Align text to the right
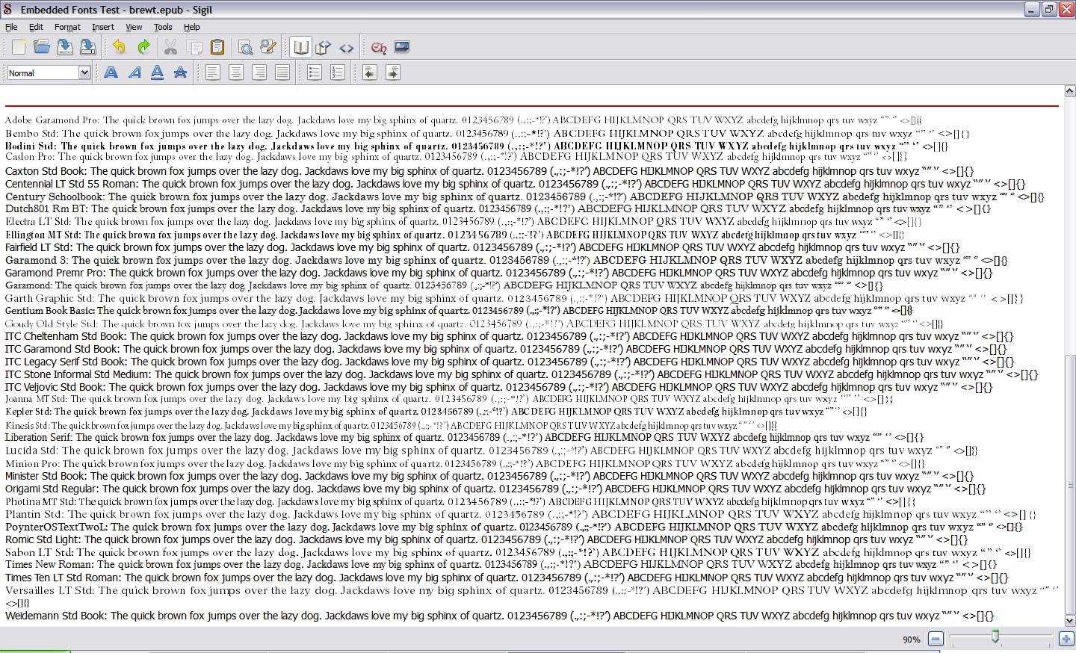This screenshot has height=653, width=1076. click(259, 72)
